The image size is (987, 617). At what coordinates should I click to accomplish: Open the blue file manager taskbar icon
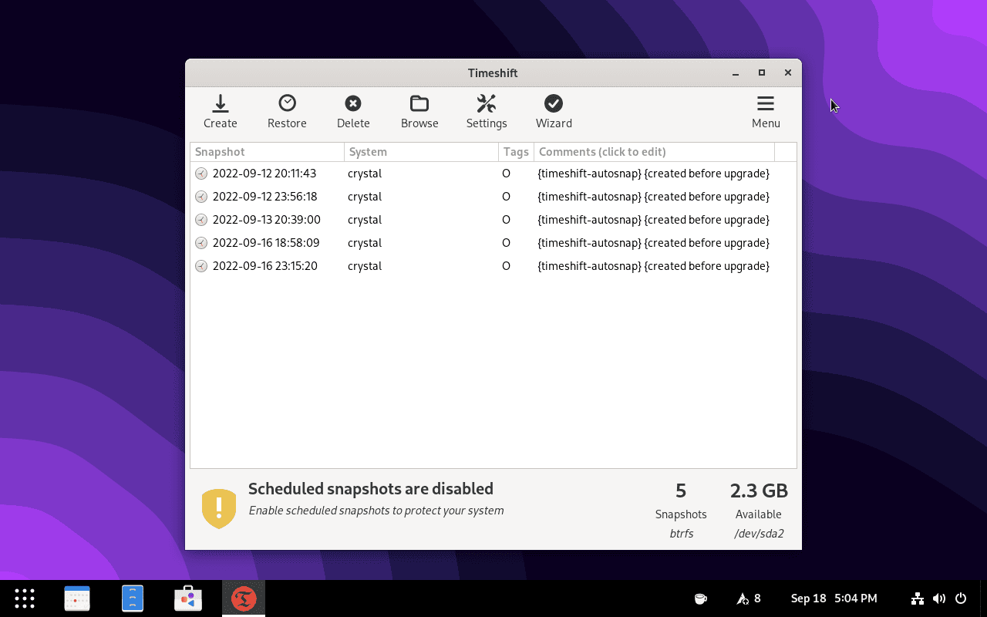click(133, 598)
